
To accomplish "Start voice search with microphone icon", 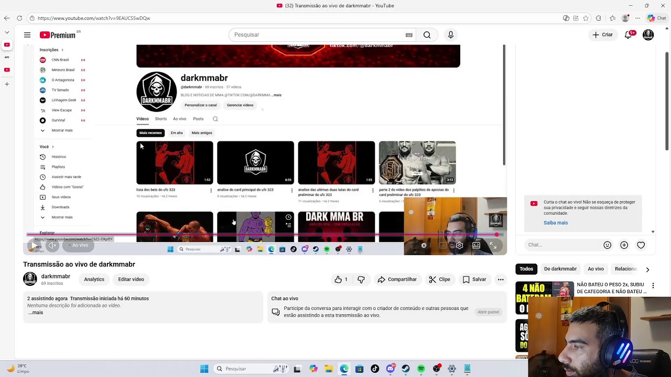I will coord(450,35).
